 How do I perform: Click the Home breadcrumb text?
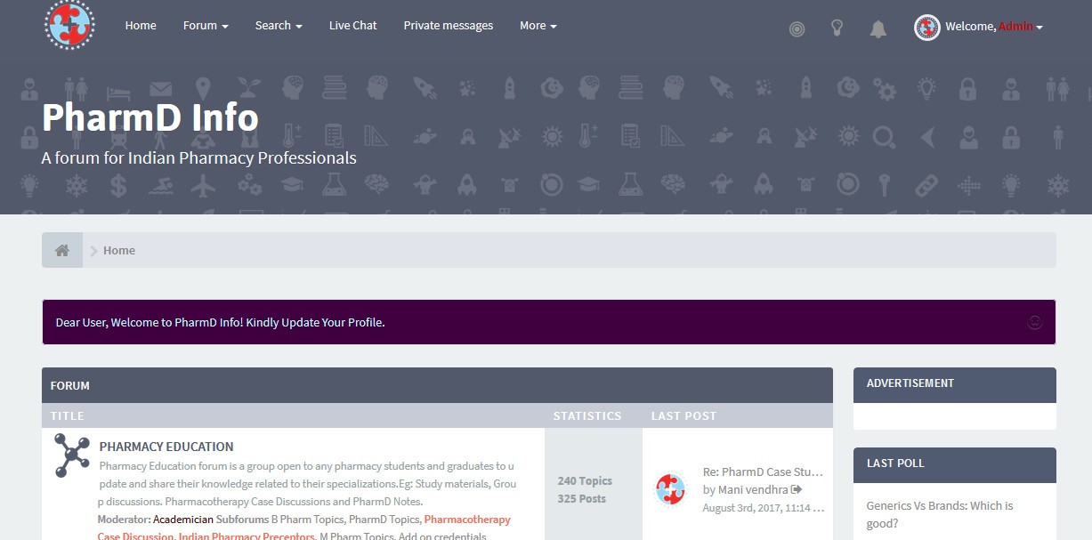click(x=119, y=251)
